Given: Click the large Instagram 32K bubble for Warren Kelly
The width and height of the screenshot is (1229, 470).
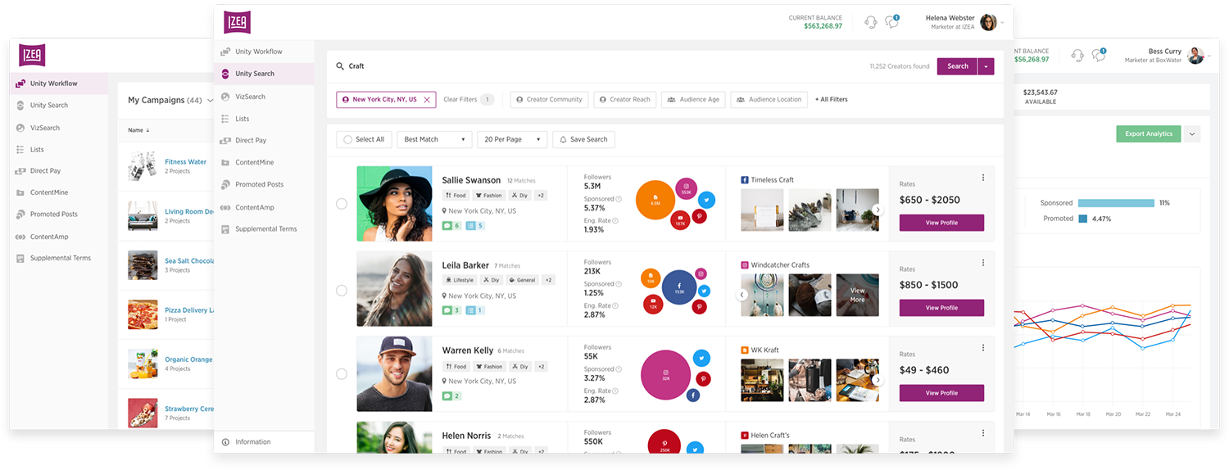Looking at the screenshot, I should (x=666, y=375).
